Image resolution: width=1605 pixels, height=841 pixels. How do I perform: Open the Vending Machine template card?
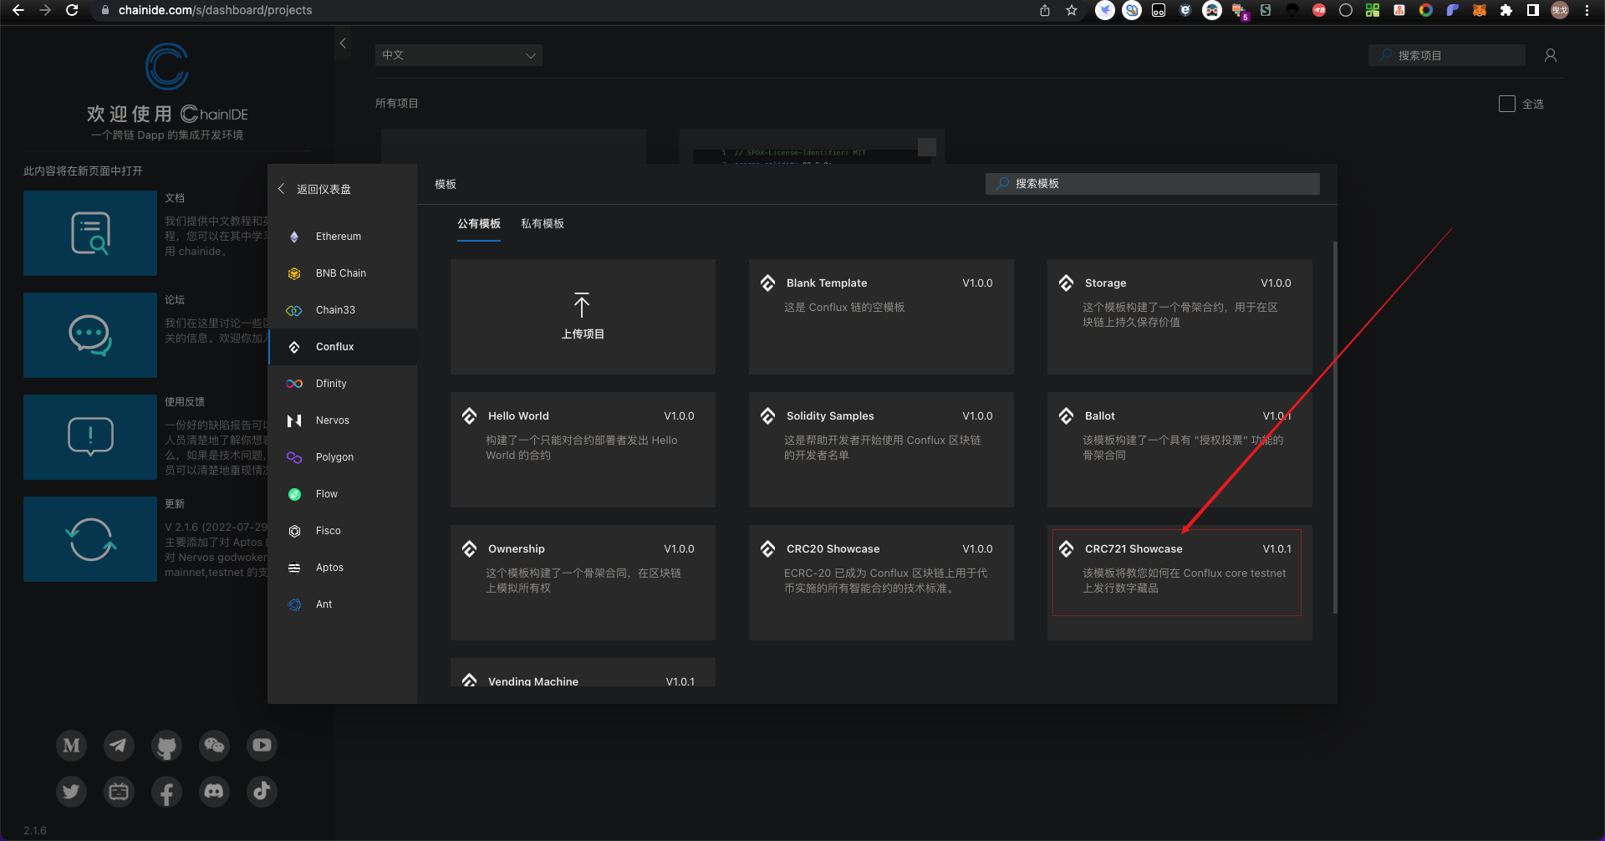[x=583, y=673]
